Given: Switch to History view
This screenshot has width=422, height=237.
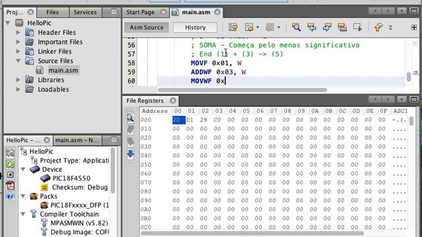Looking at the screenshot, I should [195, 28].
